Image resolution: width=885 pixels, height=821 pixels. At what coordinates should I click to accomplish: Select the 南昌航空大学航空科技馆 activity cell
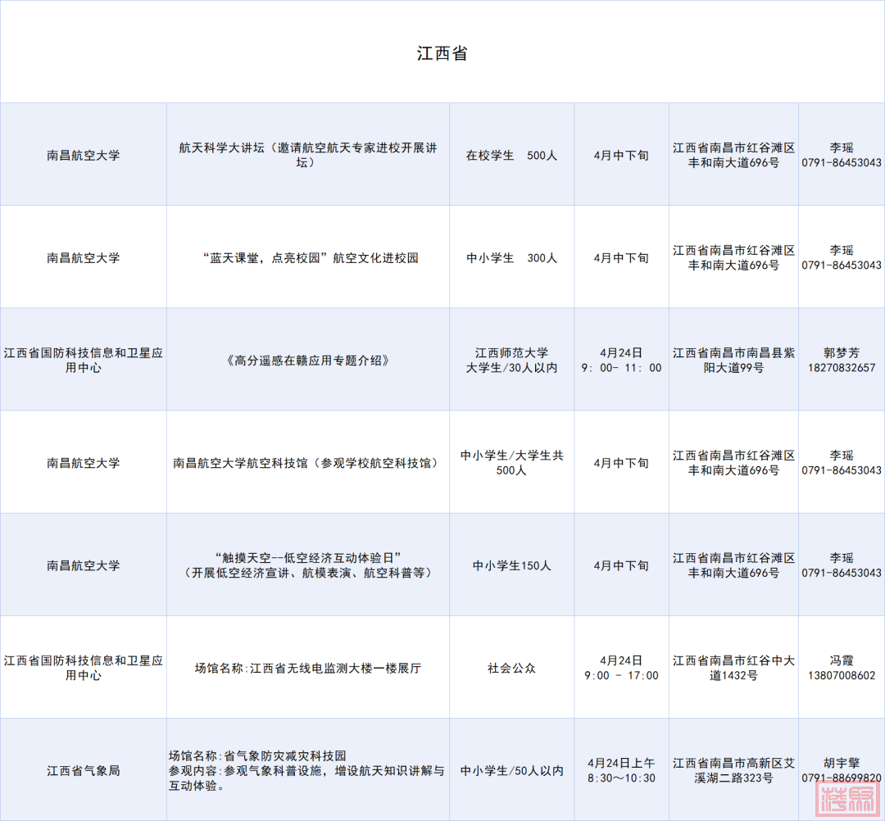308,463
